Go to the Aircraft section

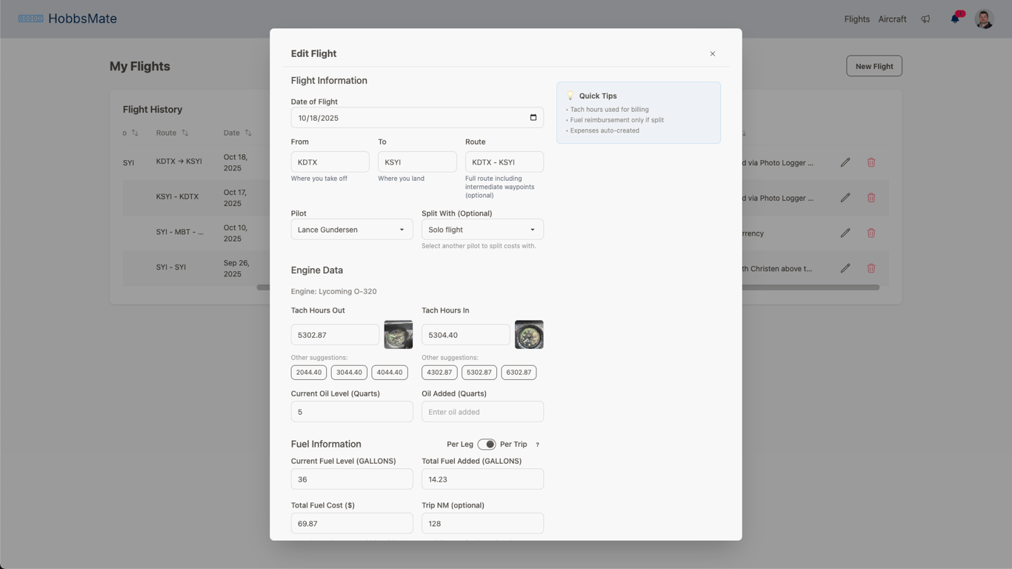(x=892, y=19)
